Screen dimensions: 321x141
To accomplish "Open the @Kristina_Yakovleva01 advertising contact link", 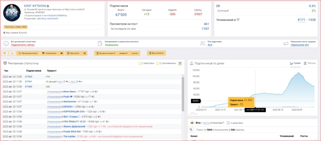I will pyautogui.click(x=48, y=18).
